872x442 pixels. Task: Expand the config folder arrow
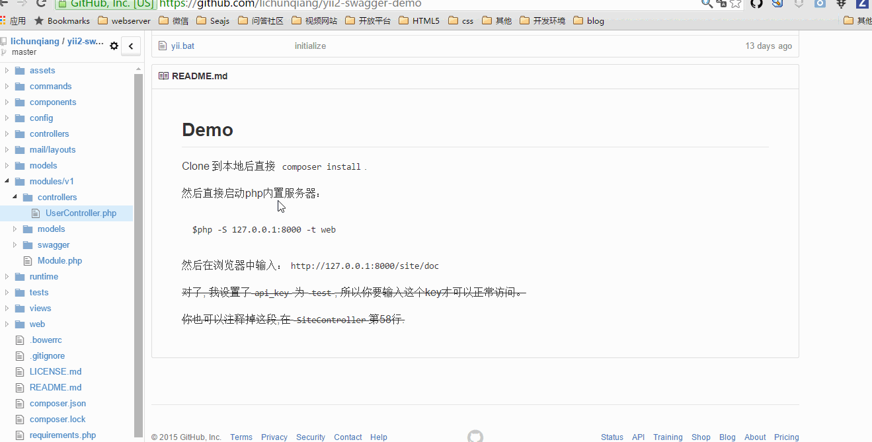(7, 118)
